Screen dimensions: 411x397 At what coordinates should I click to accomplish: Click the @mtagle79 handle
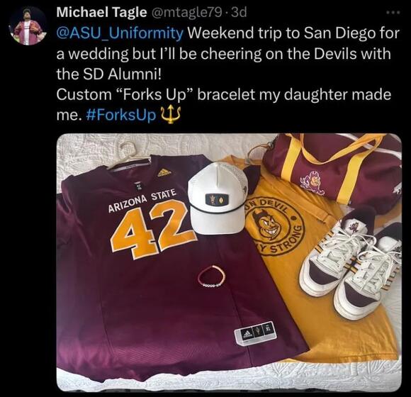pos(186,12)
